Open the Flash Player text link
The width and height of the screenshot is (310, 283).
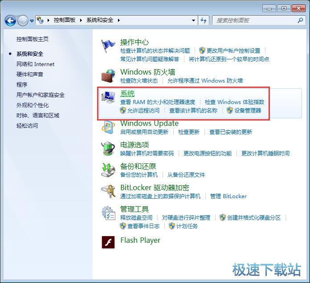[140, 240]
